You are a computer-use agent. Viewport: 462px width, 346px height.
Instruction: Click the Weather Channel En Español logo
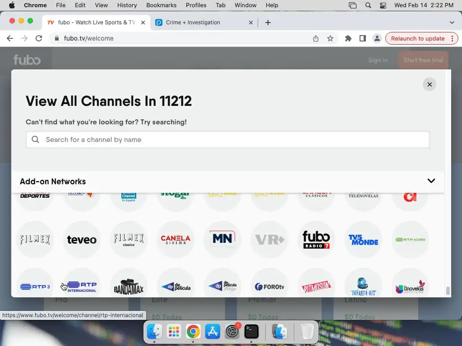click(129, 201)
